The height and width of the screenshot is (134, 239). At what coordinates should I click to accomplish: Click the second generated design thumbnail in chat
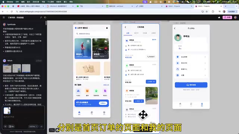coord(16,68)
